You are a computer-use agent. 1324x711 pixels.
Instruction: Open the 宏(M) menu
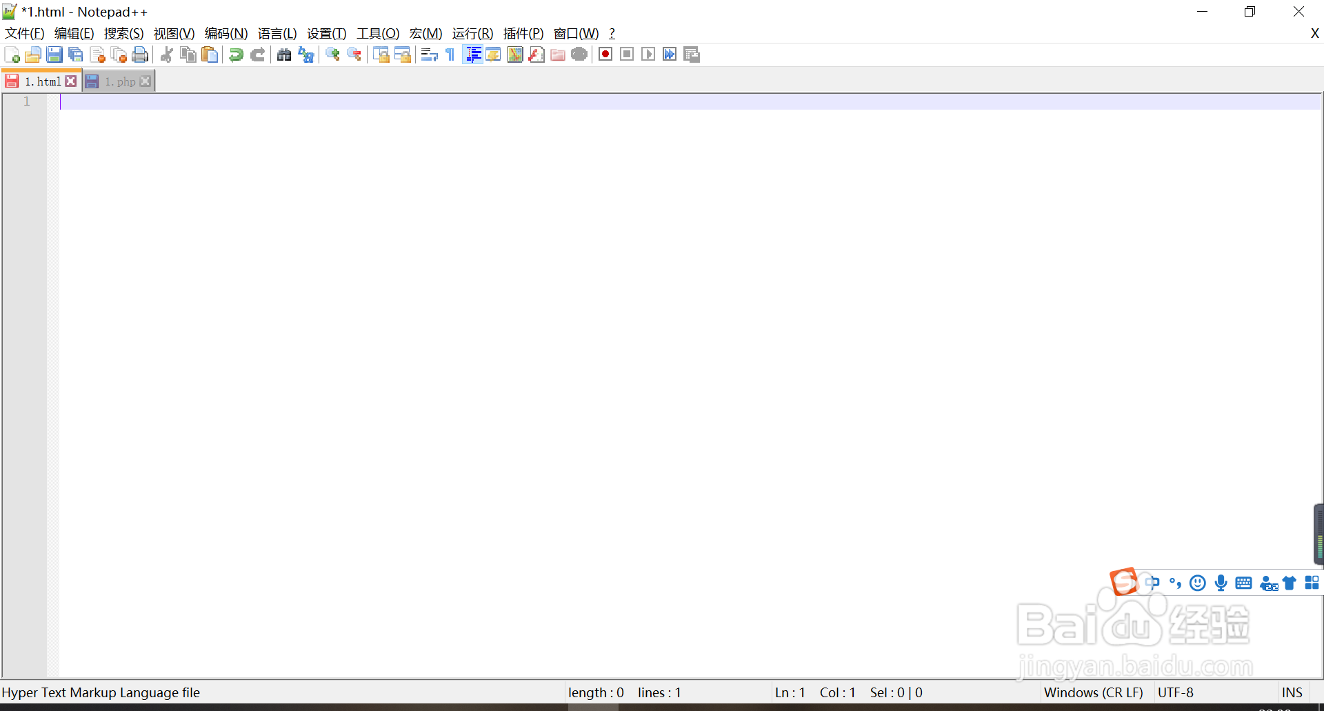pyautogui.click(x=425, y=34)
